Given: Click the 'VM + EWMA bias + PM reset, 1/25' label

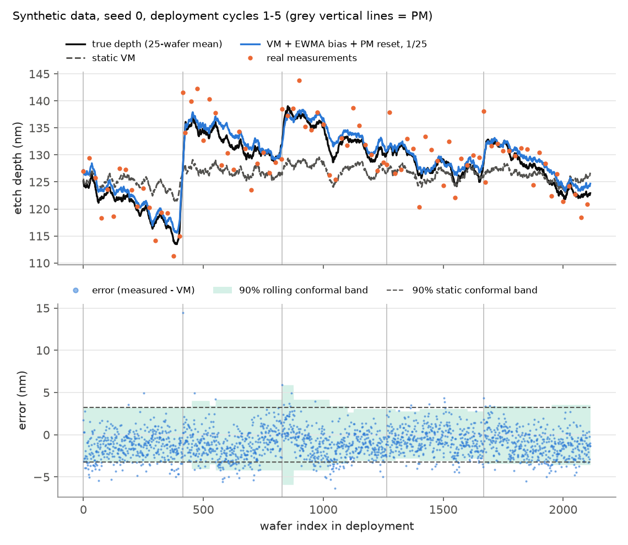Looking at the screenshot, I should pos(347,44).
